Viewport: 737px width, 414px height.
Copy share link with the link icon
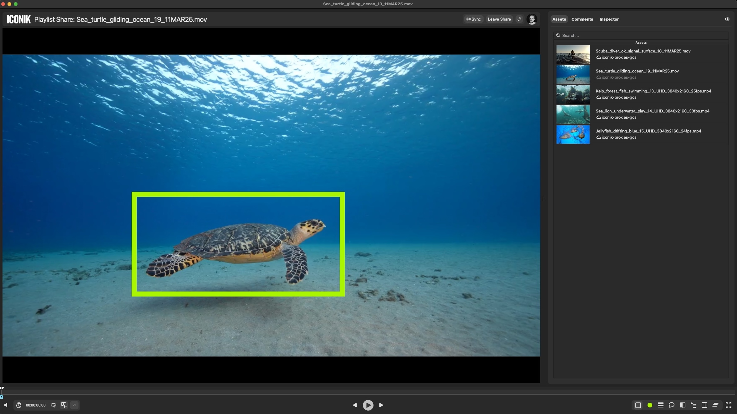click(x=519, y=19)
